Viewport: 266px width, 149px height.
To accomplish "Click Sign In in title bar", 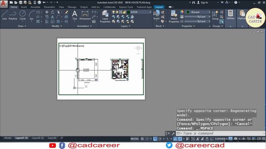I will point(202,2).
